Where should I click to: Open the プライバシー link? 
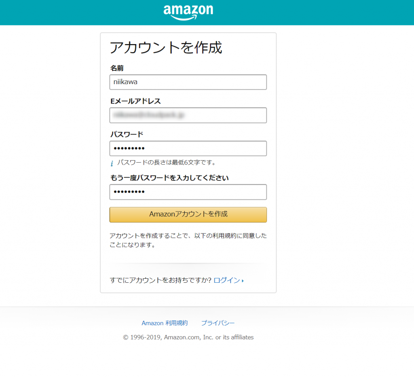[x=217, y=323]
